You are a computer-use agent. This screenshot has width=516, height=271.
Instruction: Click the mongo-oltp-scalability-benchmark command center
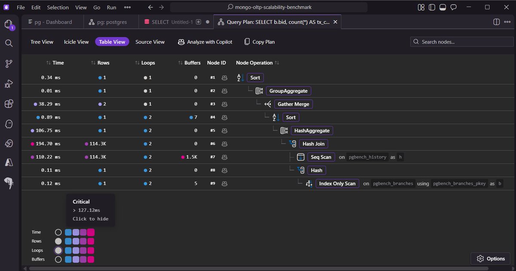pos(269,7)
